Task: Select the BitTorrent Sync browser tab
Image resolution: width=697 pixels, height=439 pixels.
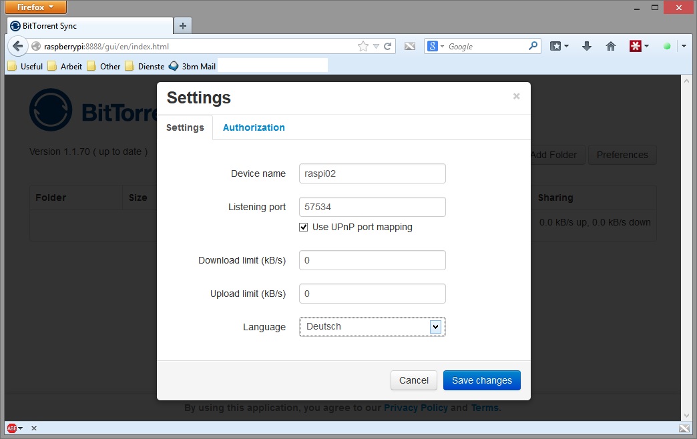Action: coord(90,26)
